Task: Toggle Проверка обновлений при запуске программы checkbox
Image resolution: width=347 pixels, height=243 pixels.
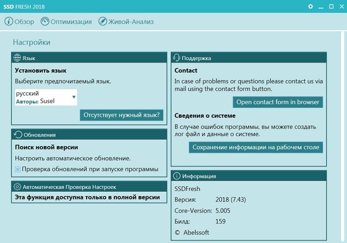Action: tap(18, 169)
